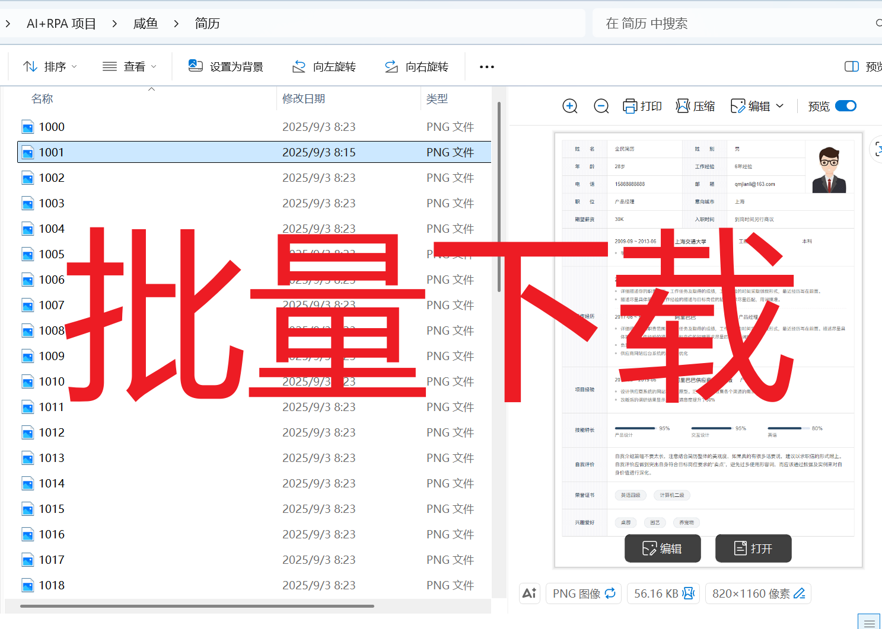Click the zoom out magnifier icon

click(601, 106)
